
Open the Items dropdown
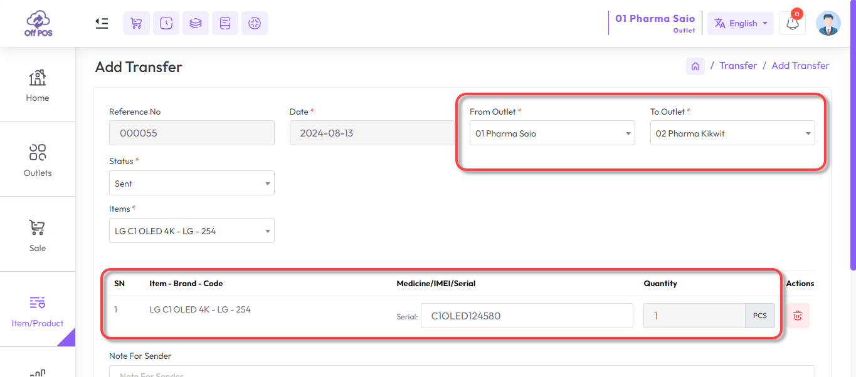[192, 230]
